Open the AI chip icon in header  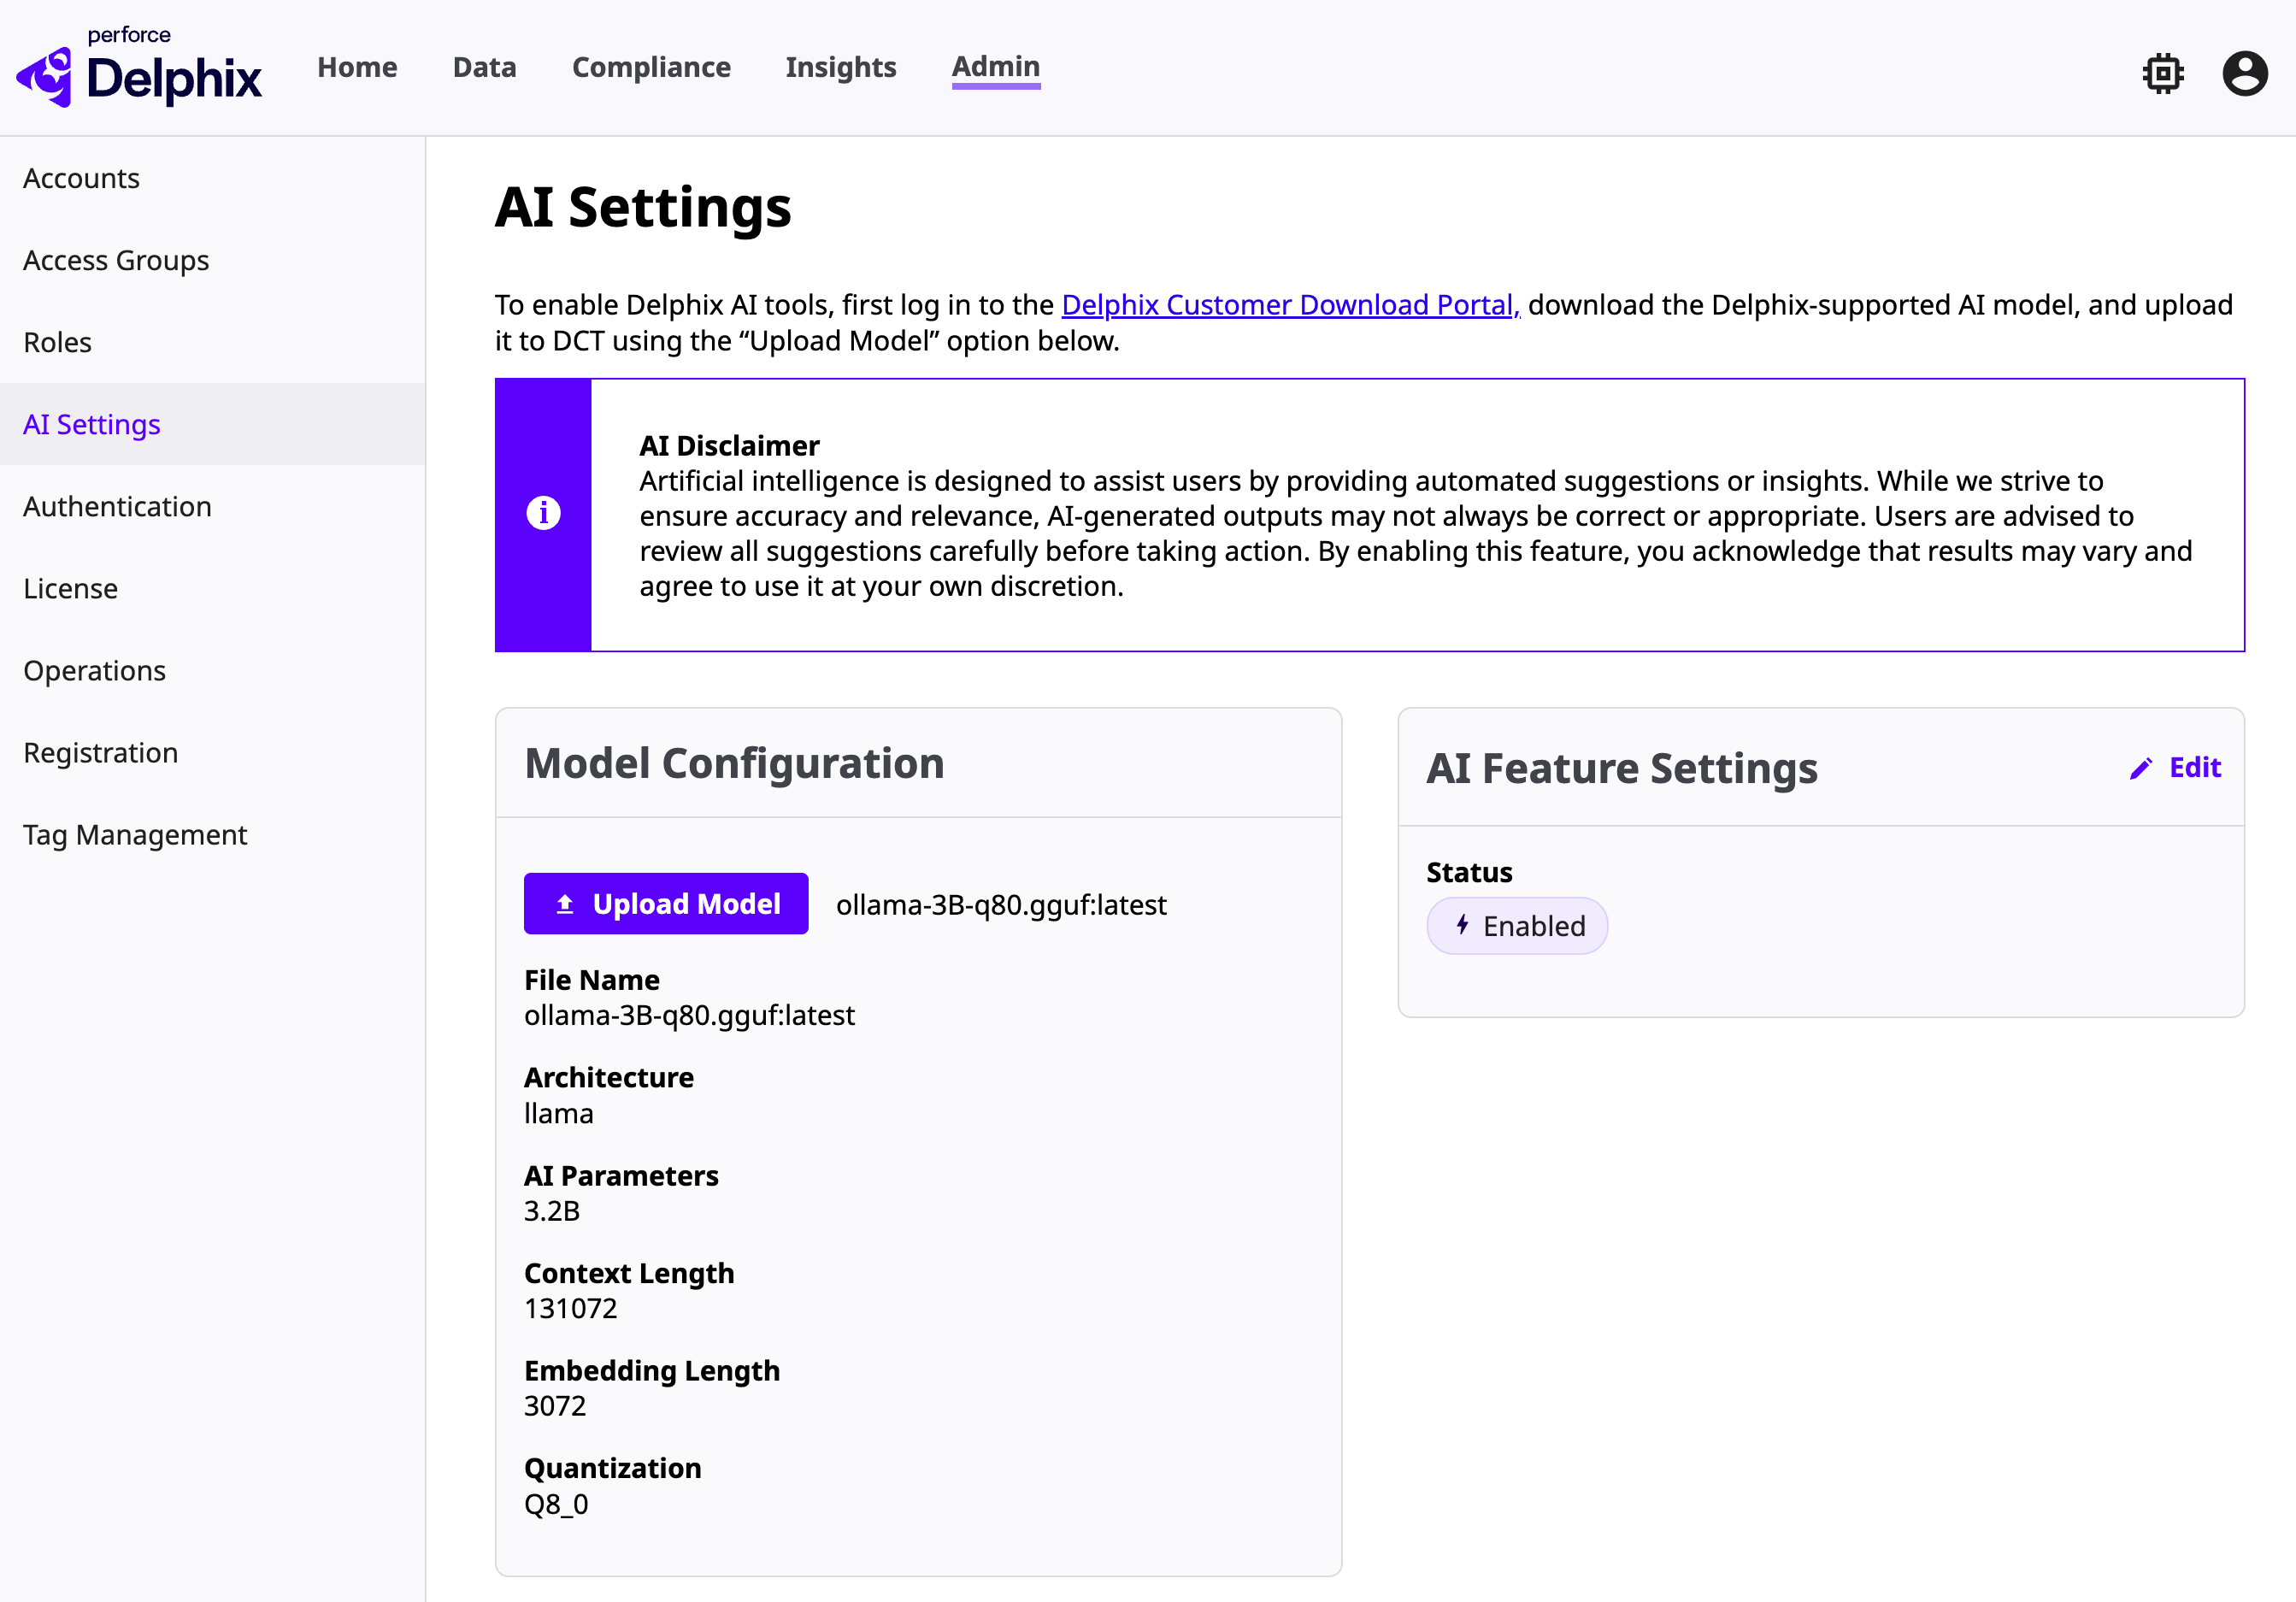2163,73
